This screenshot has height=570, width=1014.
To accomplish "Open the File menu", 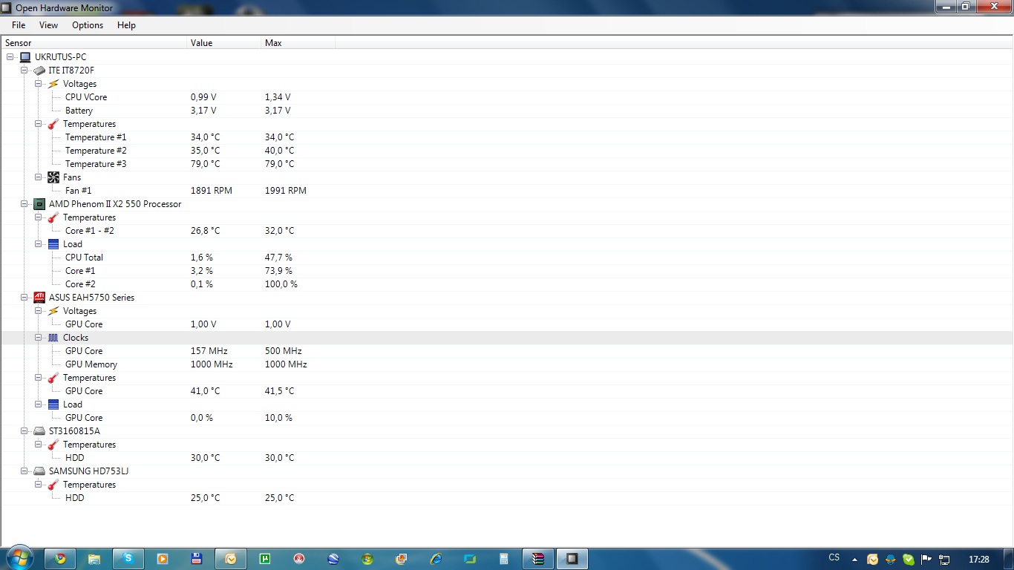I will 19,25.
